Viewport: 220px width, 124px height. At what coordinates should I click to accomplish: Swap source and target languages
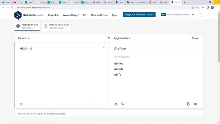point(109,38)
